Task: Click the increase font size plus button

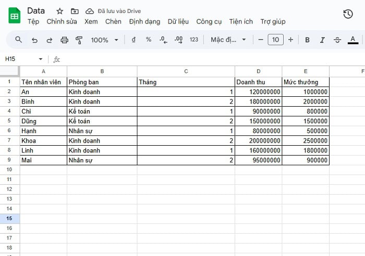Action: pyautogui.click(x=290, y=40)
